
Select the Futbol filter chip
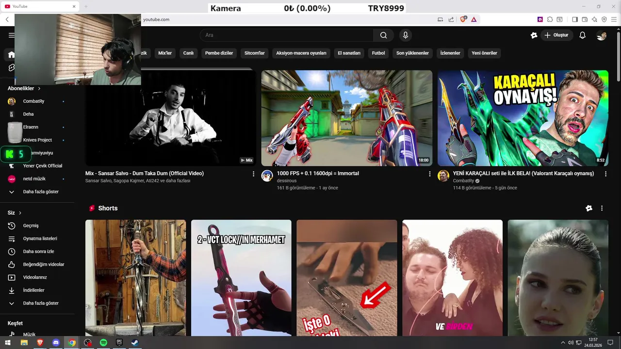pyautogui.click(x=378, y=53)
